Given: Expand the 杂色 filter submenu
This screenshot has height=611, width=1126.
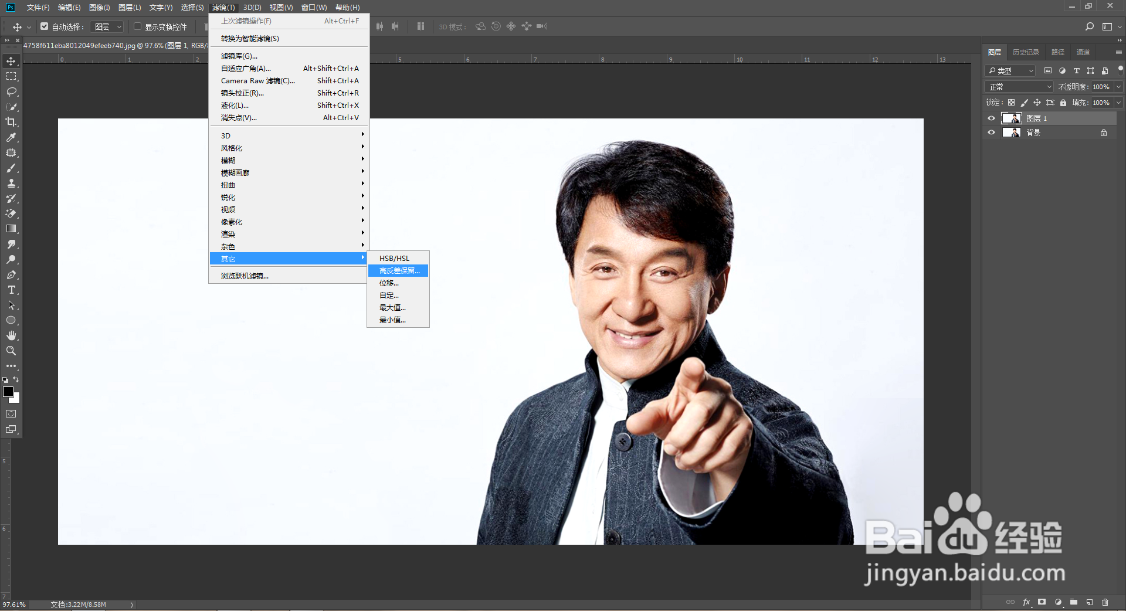Looking at the screenshot, I should coord(289,246).
